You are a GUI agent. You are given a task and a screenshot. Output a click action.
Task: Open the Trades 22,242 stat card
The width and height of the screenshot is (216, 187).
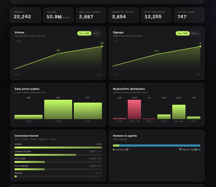26,15
